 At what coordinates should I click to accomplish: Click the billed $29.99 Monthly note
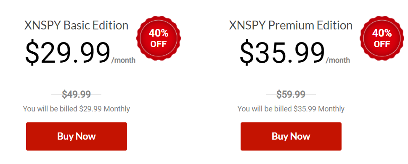tap(77, 109)
